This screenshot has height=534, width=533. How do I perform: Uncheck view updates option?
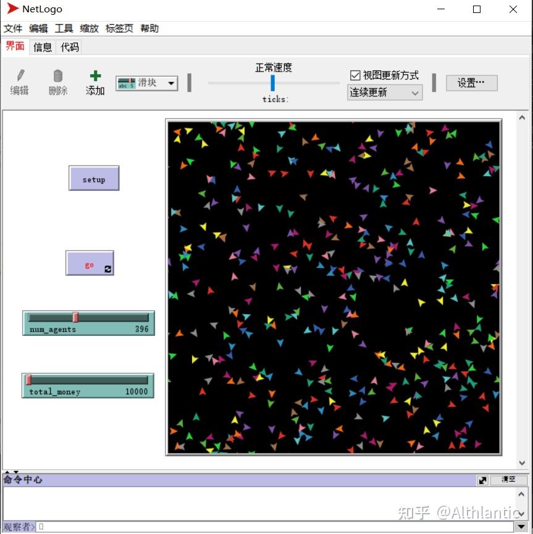[x=355, y=75]
